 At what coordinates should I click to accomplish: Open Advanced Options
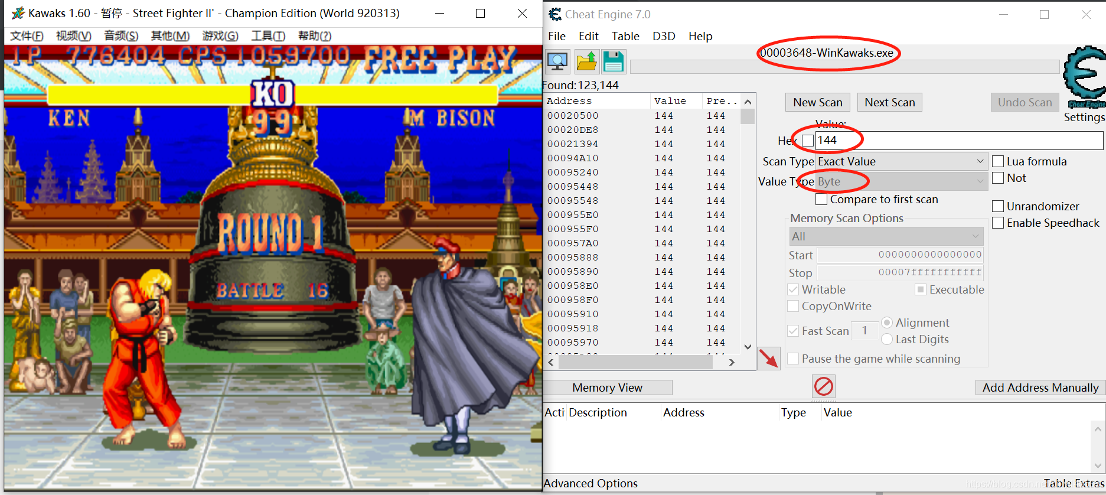[x=590, y=483]
